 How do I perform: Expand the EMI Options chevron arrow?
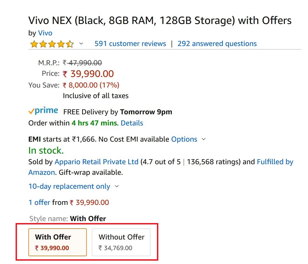204,139
